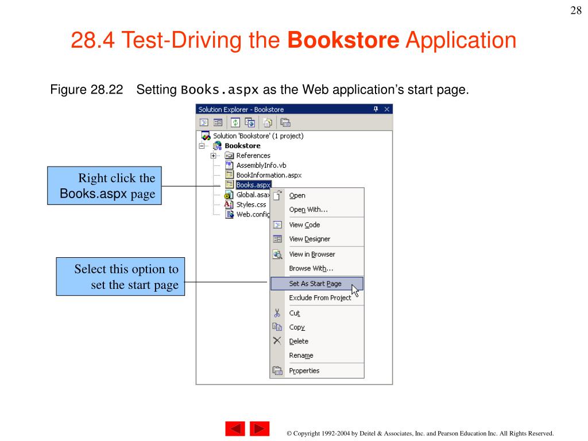Choose Delete from the context menu
Viewport: 588px width, 441px height.
click(x=317, y=341)
